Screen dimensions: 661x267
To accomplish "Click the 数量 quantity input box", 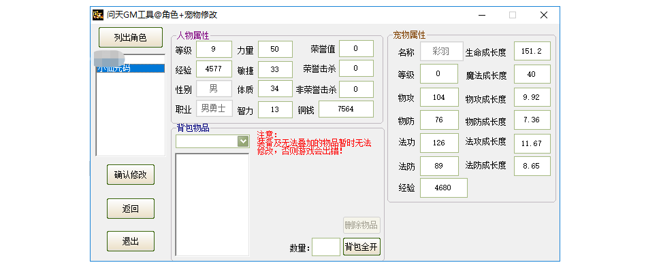I will click(326, 247).
